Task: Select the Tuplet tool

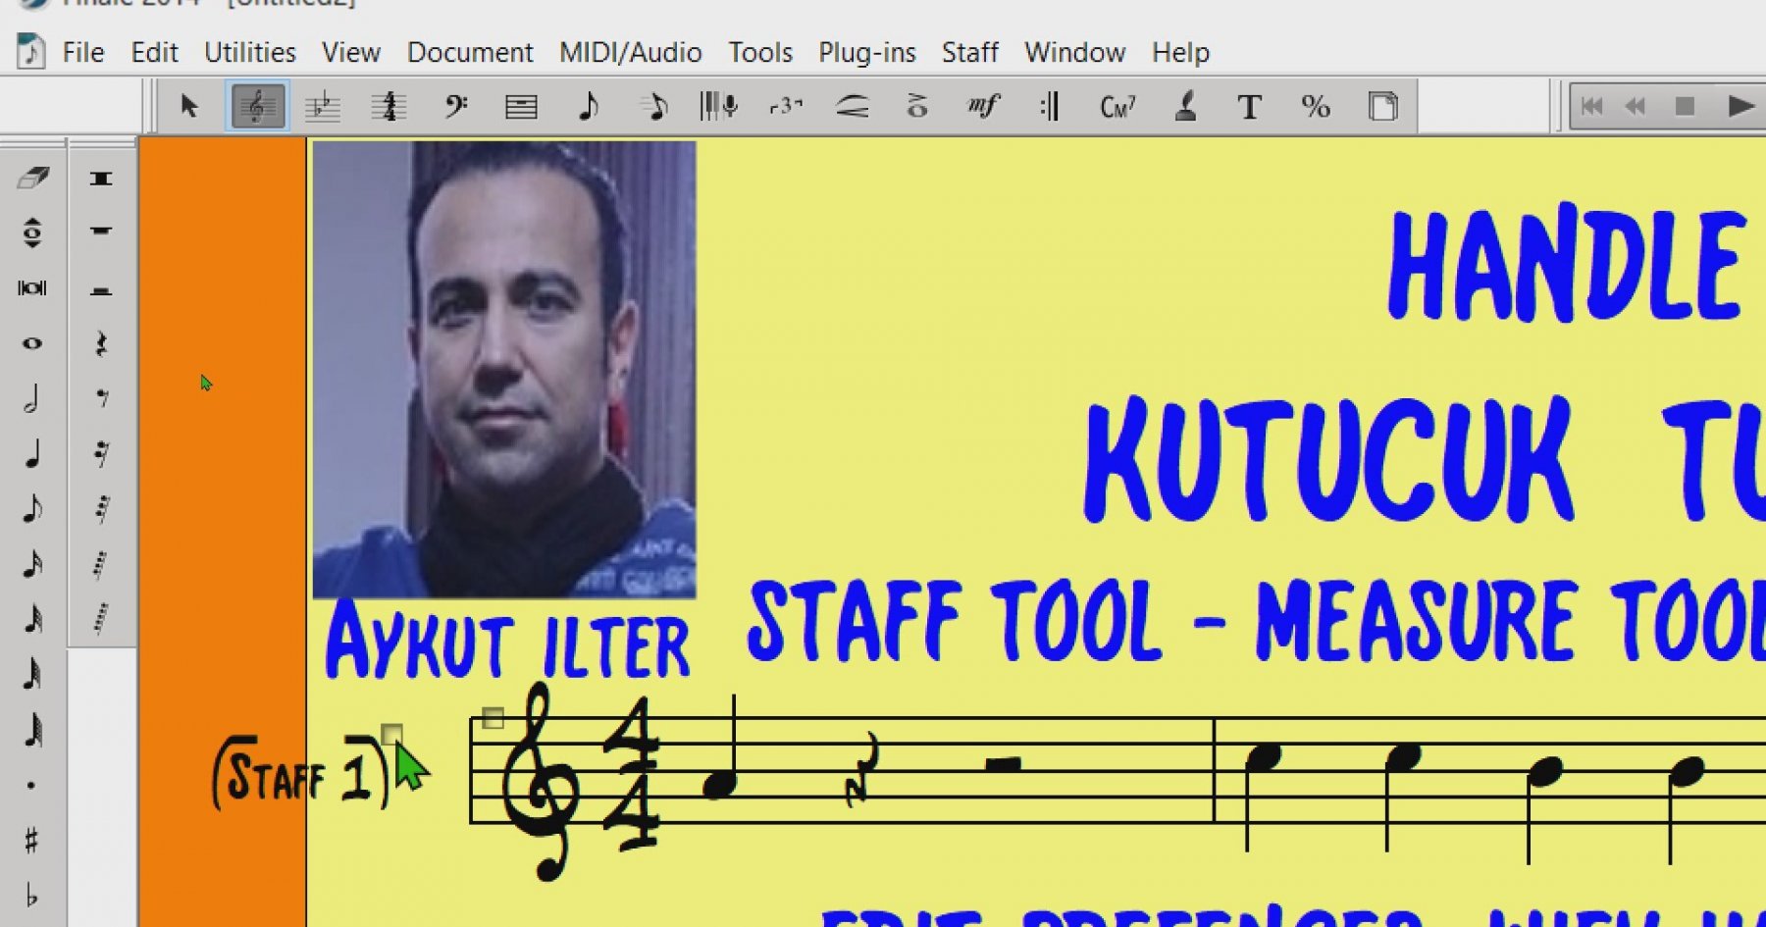Action: (x=786, y=106)
